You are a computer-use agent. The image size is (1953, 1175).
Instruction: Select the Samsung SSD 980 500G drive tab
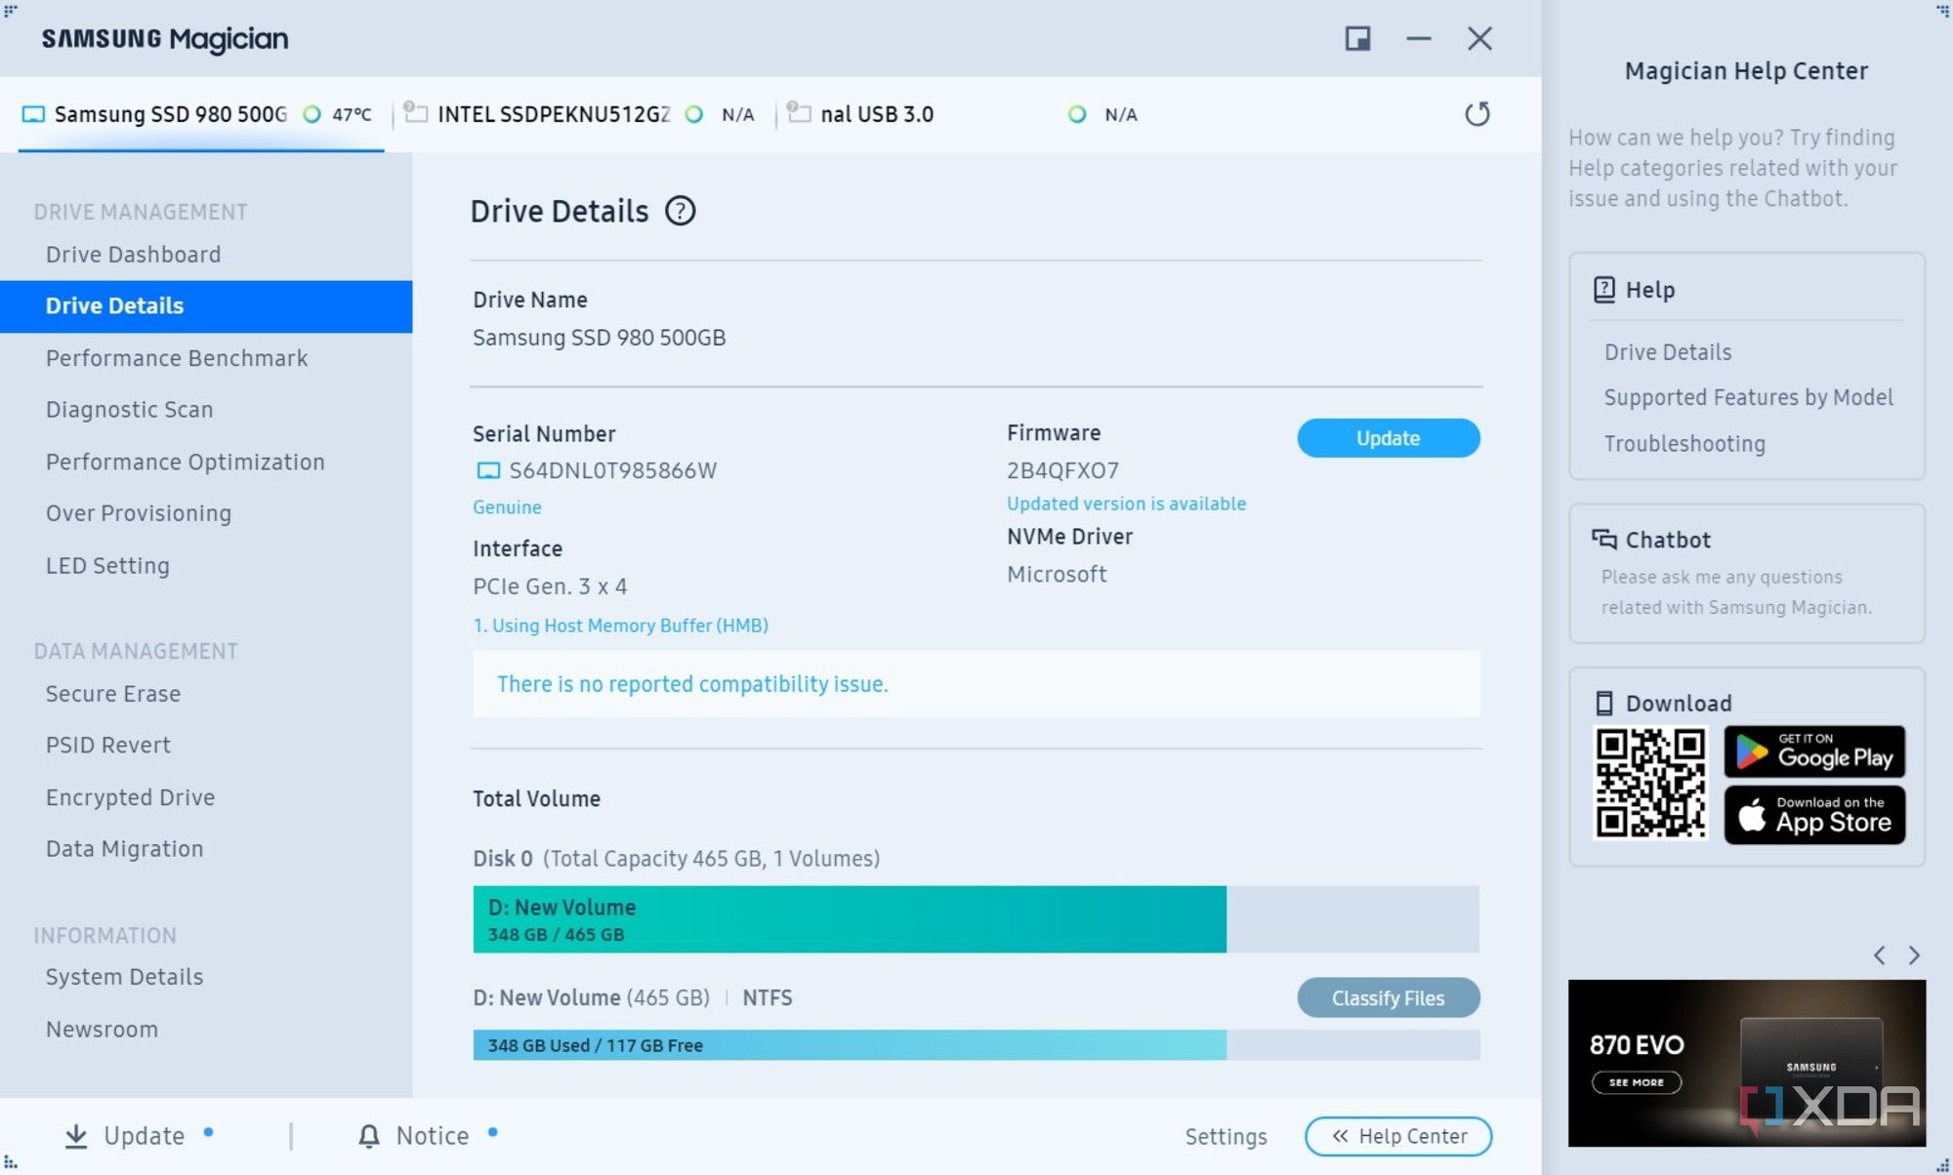pos(200,114)
